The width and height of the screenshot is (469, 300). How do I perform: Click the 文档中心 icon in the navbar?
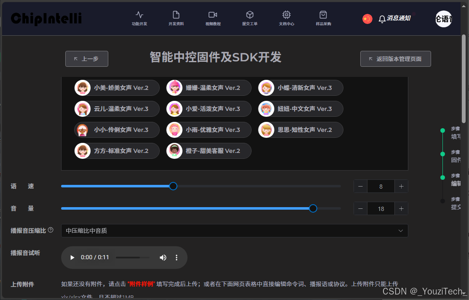point(287,14)
